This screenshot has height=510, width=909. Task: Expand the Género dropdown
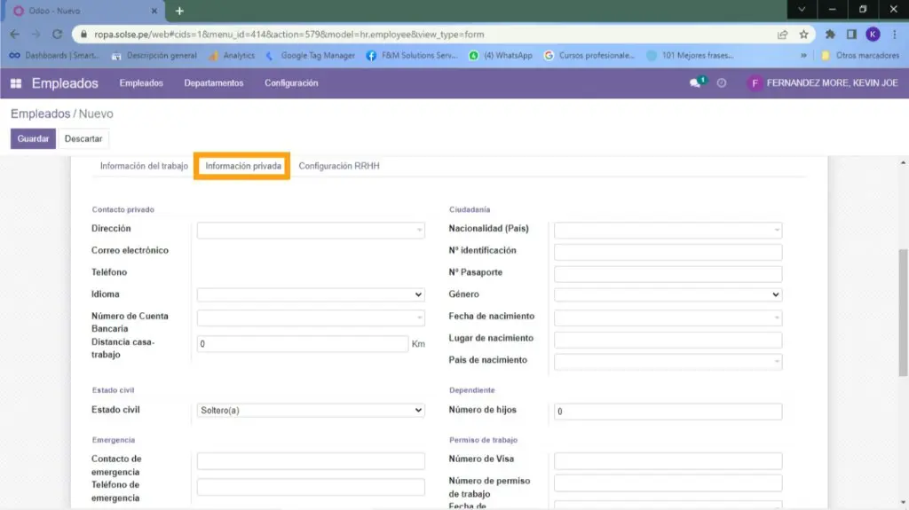[x=668, y=294]
